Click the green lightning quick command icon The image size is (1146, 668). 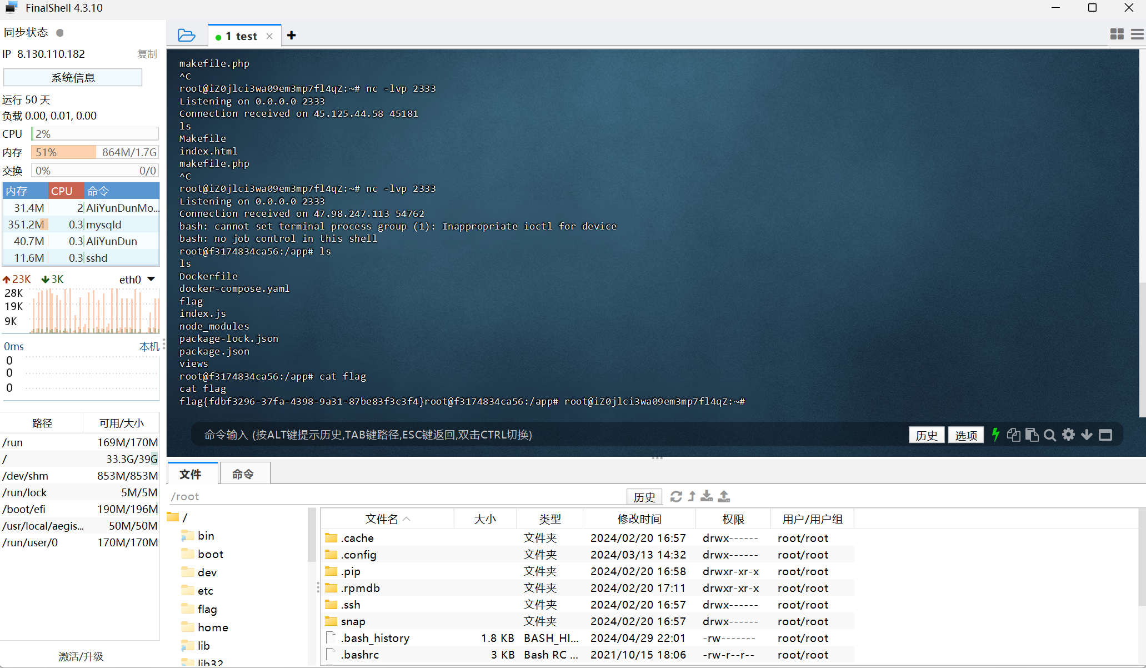tap(995, 435)
